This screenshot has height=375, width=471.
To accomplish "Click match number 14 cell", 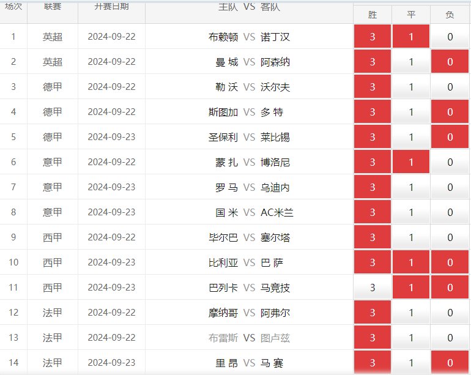I will coord(13,362).
